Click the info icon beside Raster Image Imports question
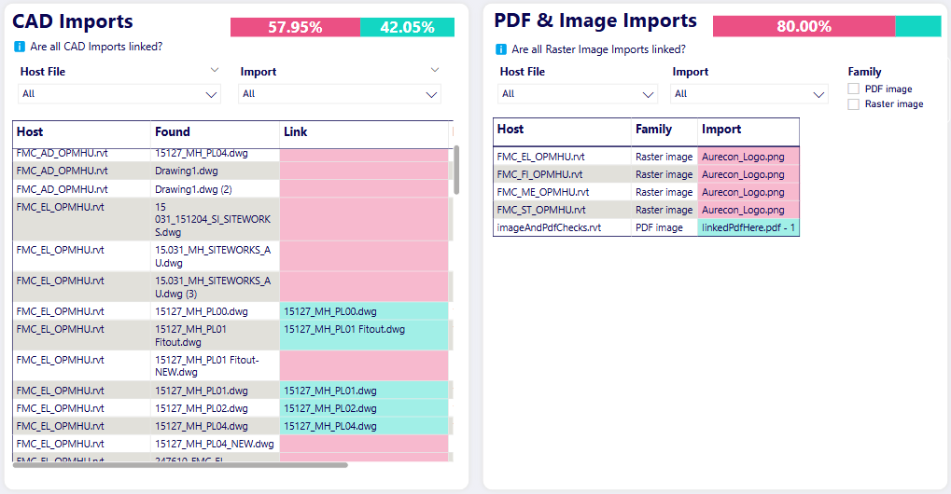Image resolution: width=951 pixels, height=494 pixels. 501,49
